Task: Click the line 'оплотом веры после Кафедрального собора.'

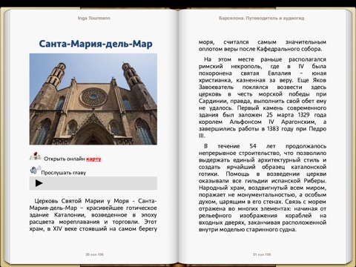Action: pos(260,49)
